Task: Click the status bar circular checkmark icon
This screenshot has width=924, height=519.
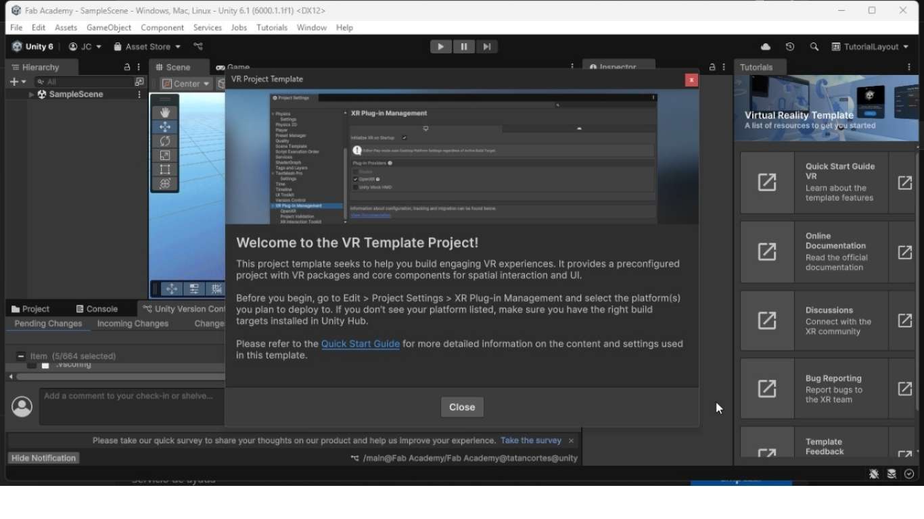Action: pyautogui.click(x=909, y=474)
